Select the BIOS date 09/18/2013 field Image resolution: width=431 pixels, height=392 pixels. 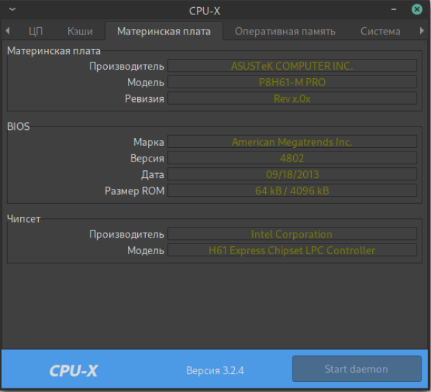pos(292,174)
